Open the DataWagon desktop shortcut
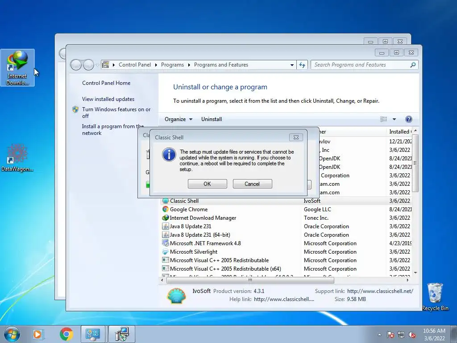Screen dimensions: 457x343 17,158
